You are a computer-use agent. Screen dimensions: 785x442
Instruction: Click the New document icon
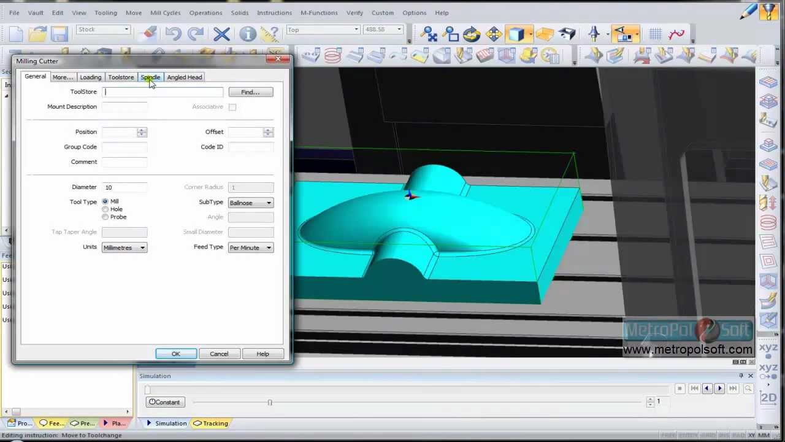point(17,34)
